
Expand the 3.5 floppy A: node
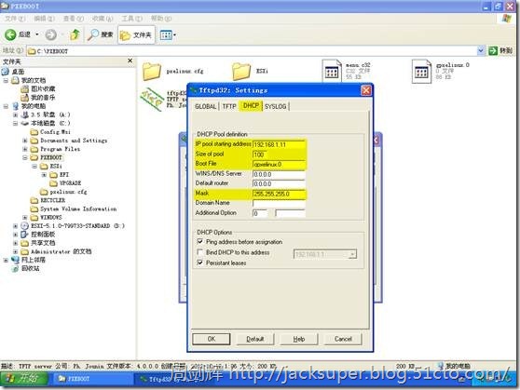click(x=15, y=114)
